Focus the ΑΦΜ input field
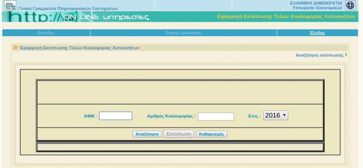This screenshot has width=363, height=168. pos(116,116)
